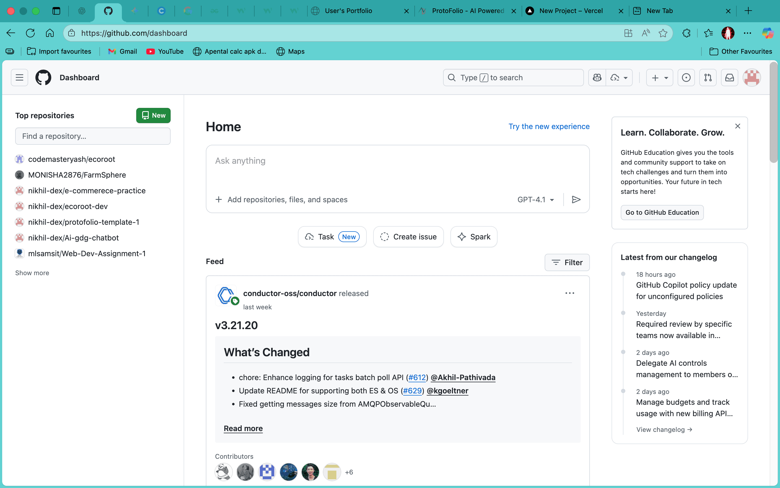Open the Other Favourites folder
Screen dimensions: 780x488
click(741, 51)
